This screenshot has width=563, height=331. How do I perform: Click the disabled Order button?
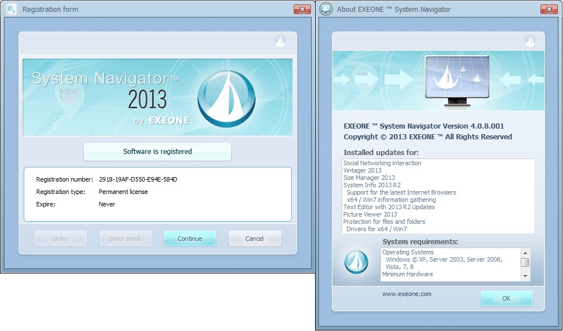tap(60, 239)
